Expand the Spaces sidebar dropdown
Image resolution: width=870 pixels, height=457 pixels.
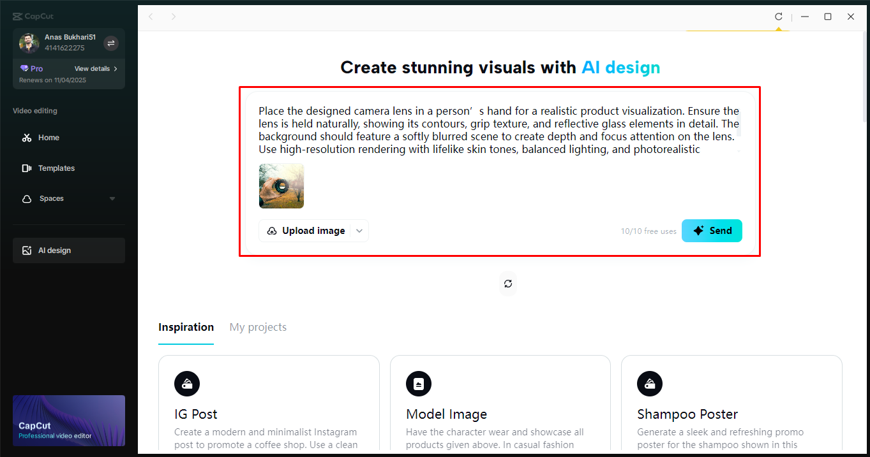(112, 198)
